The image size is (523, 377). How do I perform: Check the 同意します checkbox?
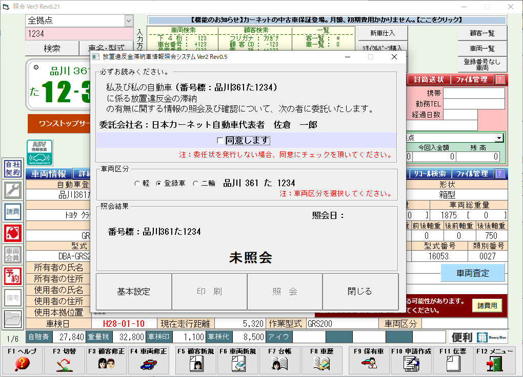click(220, 141)
